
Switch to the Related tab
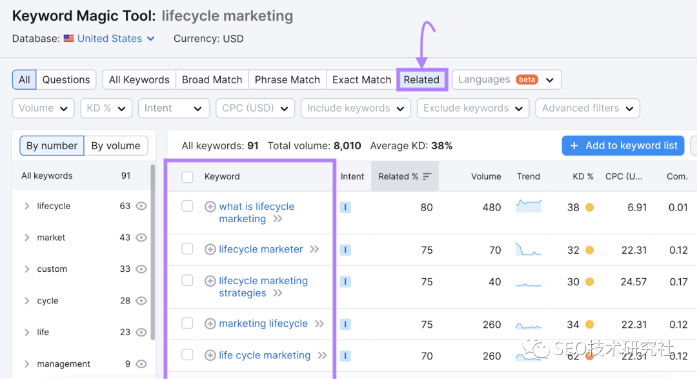pos(421,80)
